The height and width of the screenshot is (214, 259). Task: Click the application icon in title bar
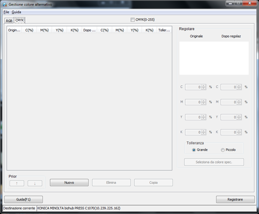click(x=5, y=5)
